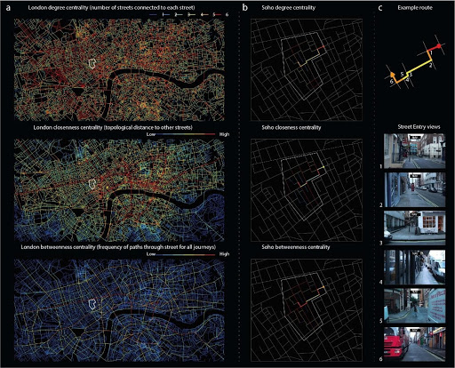Click the panel label "c"

pyautogui.click(x=380, y=8)
